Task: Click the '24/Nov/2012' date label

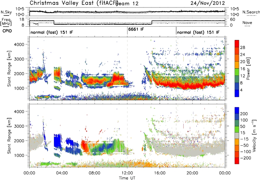Action: (x=208, y=3)
